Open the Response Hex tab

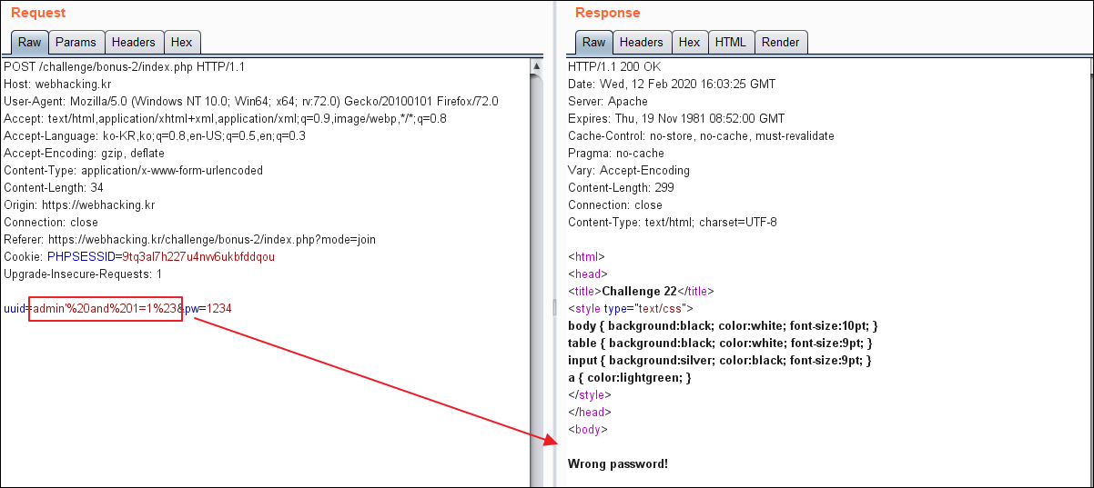[x=690, y=42]
